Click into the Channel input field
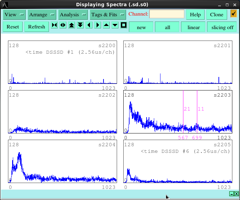The width and height of the screenshot is (240, 200). coord(167,14)
